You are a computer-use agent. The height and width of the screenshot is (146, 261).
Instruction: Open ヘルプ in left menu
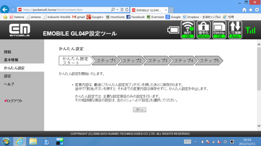pyautogui.click(x=9, y=84)
